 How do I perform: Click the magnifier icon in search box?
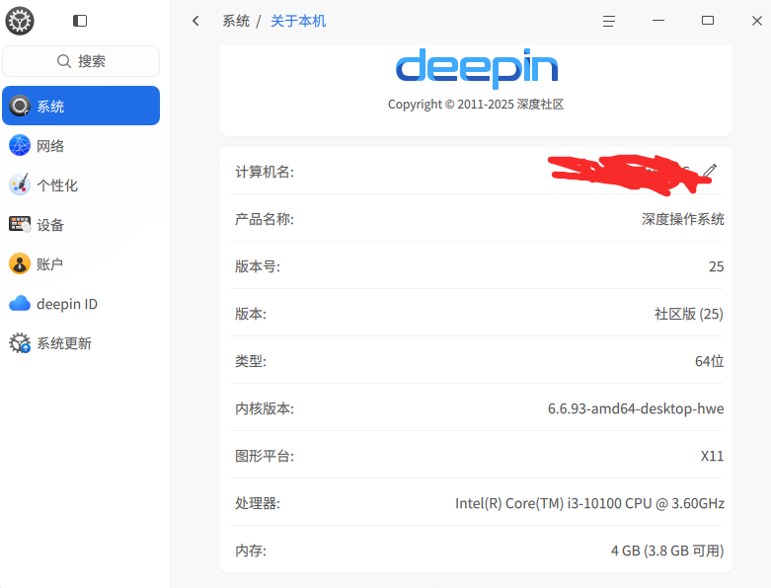64,61
